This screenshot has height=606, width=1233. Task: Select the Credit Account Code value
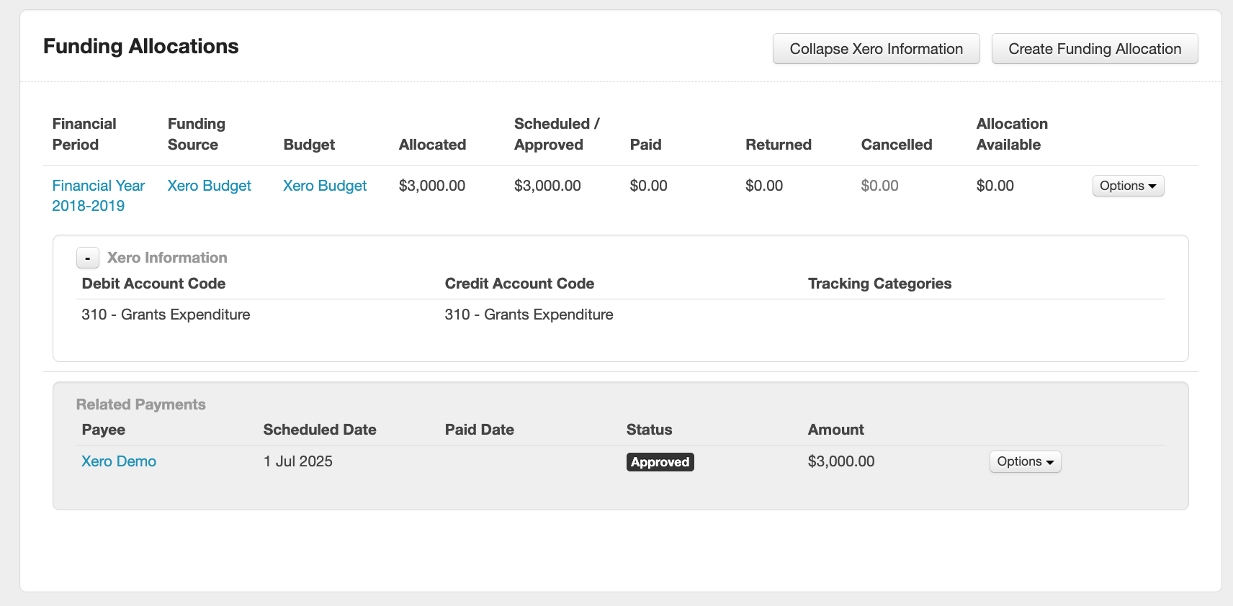[529, 315]
